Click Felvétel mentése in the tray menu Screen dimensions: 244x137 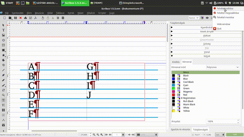coord(225,17)
